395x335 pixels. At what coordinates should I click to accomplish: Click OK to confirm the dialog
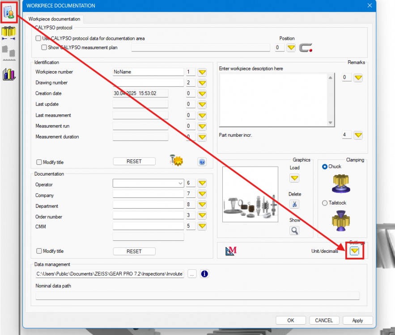tap(291, 320)
